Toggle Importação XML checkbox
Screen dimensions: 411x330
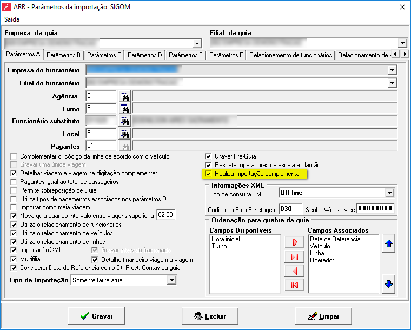tap(14, 250)
